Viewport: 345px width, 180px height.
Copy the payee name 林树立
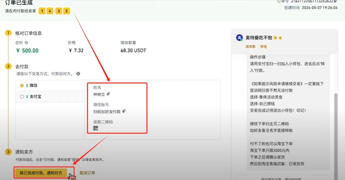click(109, 94)
